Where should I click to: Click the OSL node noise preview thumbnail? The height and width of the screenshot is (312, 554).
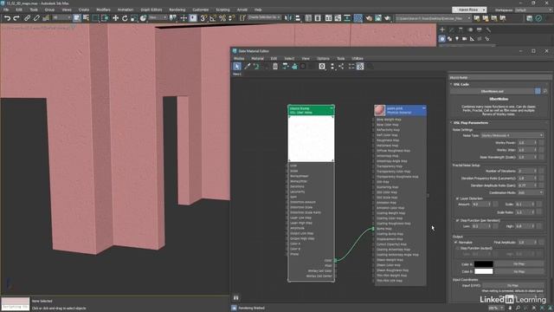311,139
